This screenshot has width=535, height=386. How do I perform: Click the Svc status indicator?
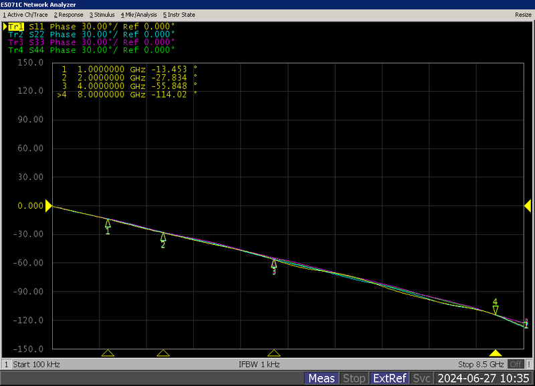pos(421,379)
